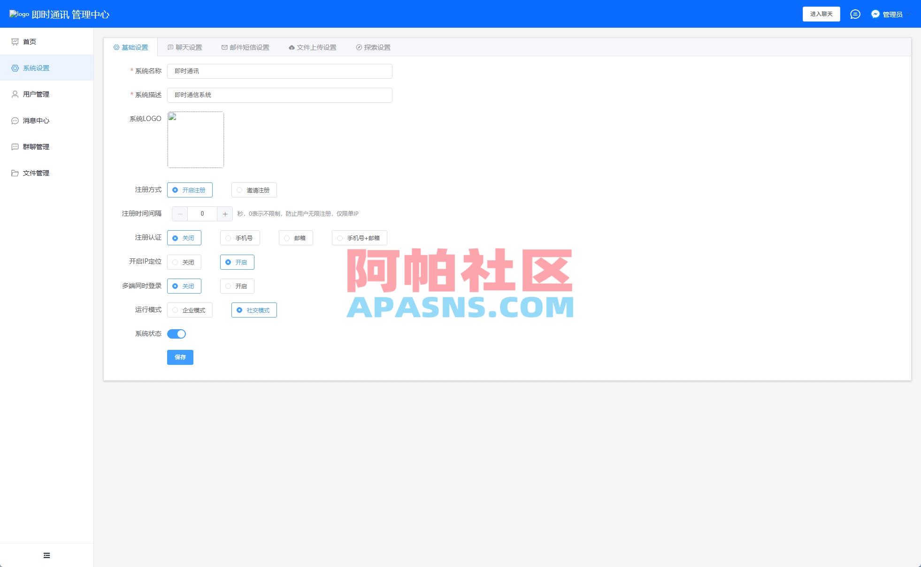Click the 系统LOGO upload box
921x567 pixels.
[x=196, y=140]
